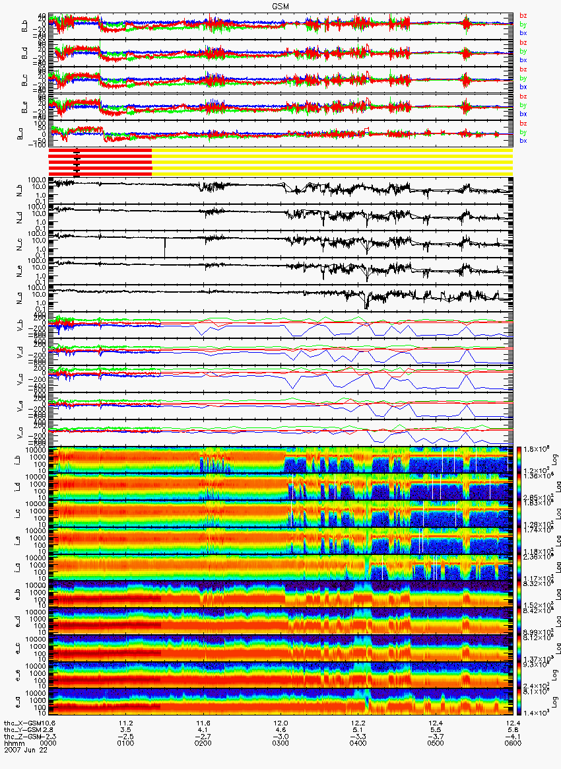Viewport: 561px width, 769px height.
Task: Click the V_e velocity panel label
Action: tap(20, 406)
